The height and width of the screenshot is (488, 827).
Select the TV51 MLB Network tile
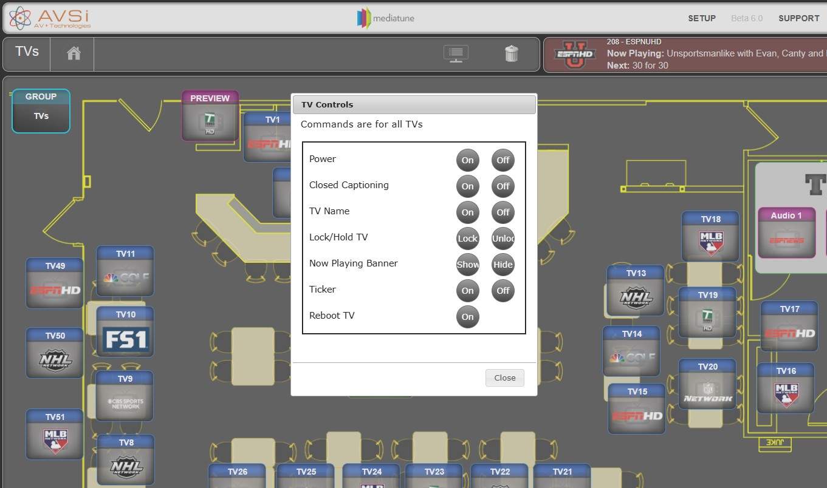point(55,435)
